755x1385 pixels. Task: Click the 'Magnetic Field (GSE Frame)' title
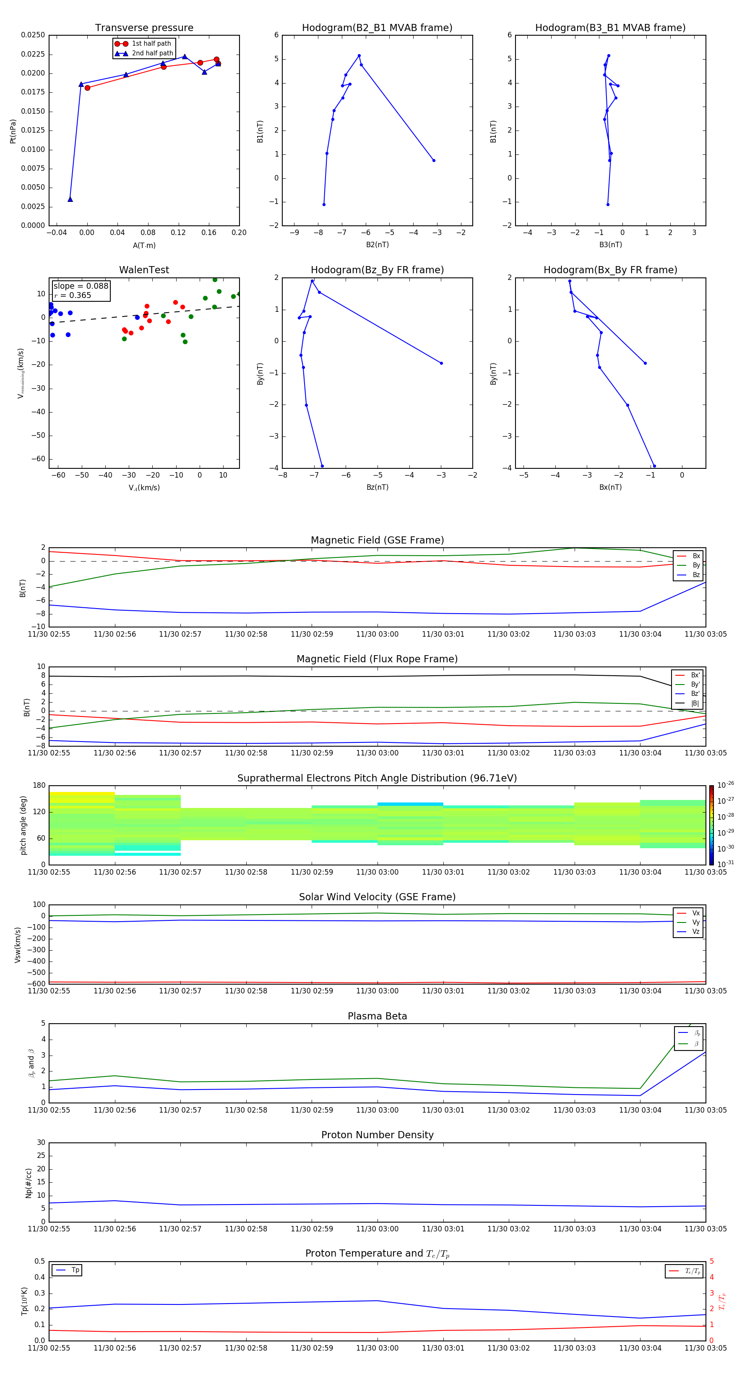(377, 540)
